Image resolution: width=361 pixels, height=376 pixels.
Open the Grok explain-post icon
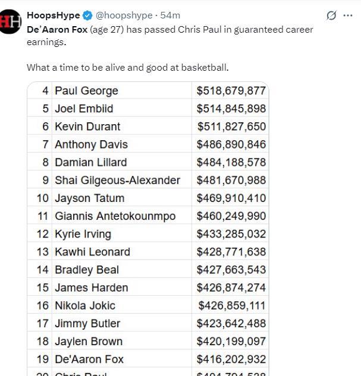click(331, 15)
